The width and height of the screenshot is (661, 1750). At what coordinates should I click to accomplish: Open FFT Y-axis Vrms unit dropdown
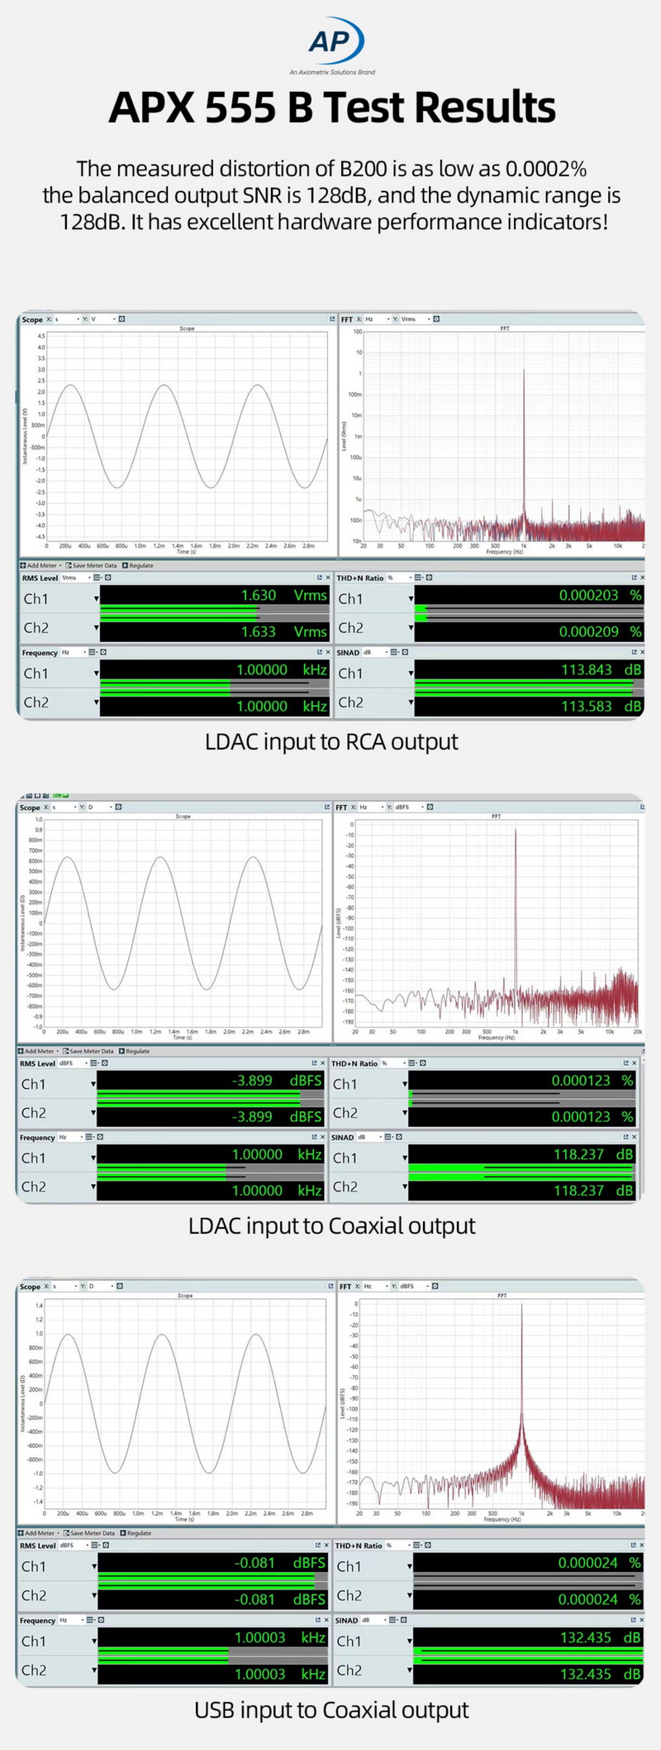[428, 319]
